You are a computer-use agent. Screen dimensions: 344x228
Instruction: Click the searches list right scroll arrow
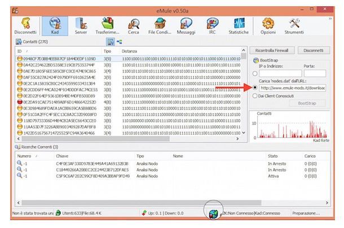coord(327,203)
